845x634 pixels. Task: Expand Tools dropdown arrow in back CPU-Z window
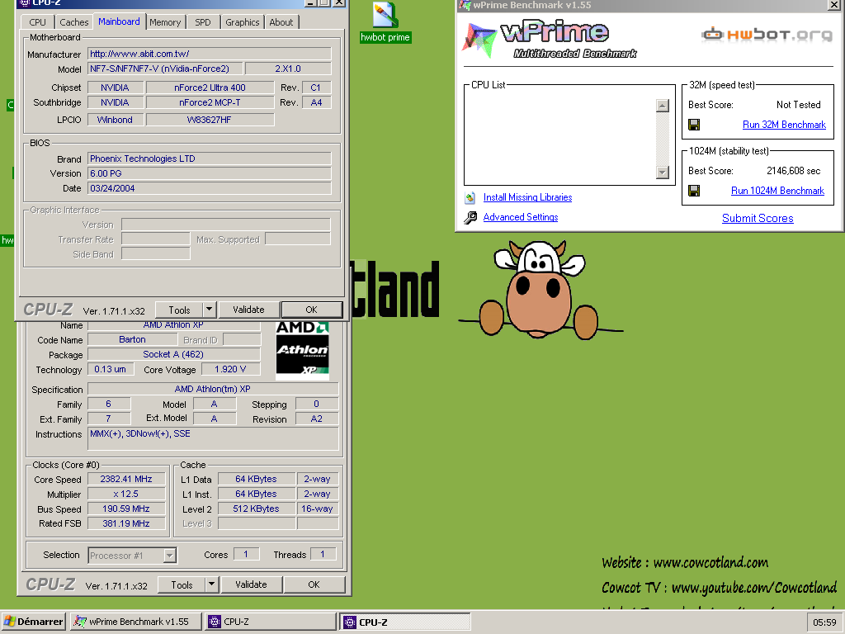pyautogui.click(x=212, y=584)
